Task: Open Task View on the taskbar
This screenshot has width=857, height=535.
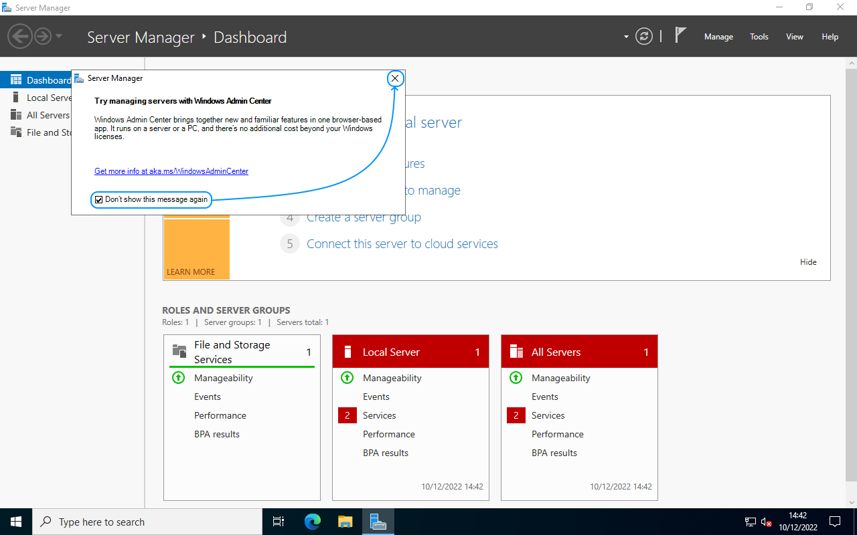Action: (x=279, y=522)
